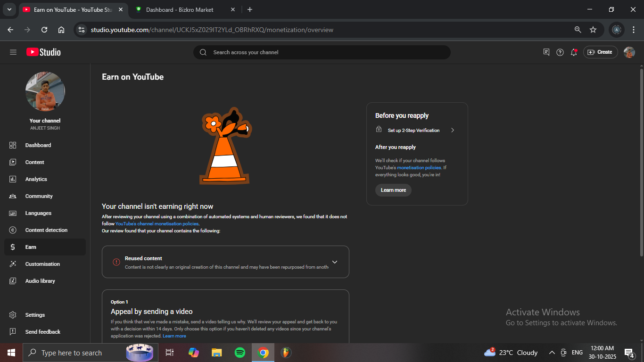Image resolution: width=644 pixels, height=362 pixels.
Task: Open the browser tab search dropdown
Action: point(9,9)
